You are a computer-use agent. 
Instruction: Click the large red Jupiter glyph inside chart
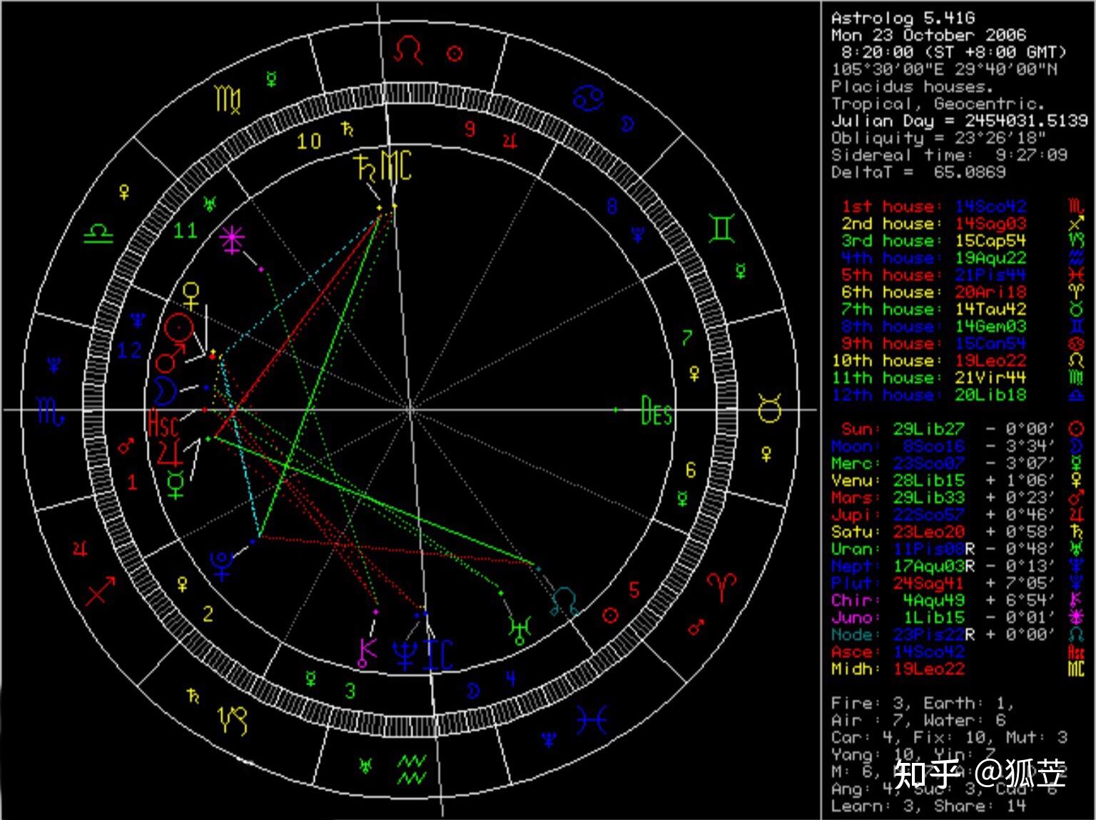click(169, 453)
